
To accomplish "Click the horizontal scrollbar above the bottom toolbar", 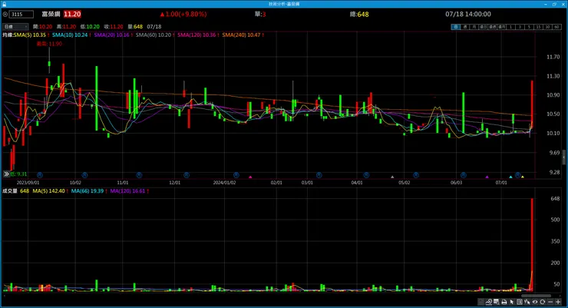I will (537, 296).
